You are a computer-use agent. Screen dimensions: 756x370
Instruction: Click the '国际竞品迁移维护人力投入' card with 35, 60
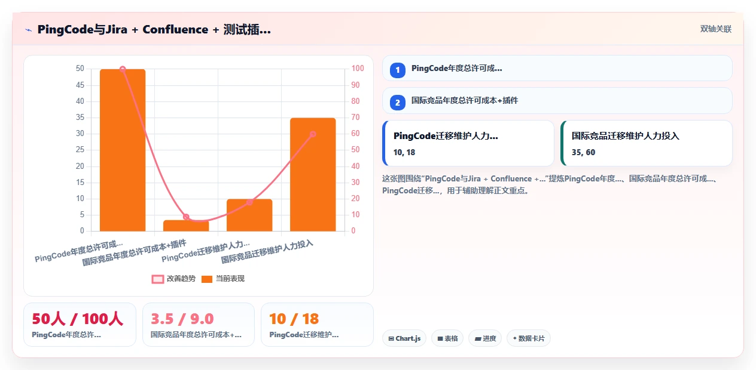pyautogui.click(x=647, y=143)
